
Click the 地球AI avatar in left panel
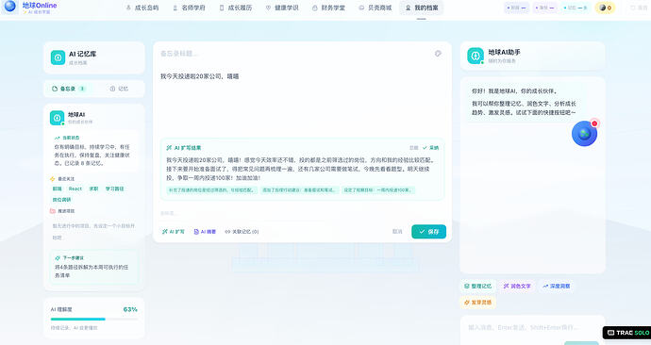coord(58,118)
